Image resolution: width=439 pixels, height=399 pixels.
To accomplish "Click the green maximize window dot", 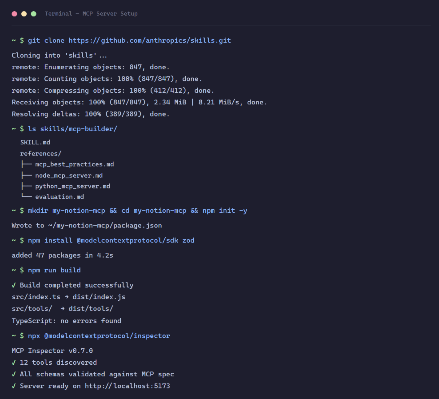I will 34,14.
